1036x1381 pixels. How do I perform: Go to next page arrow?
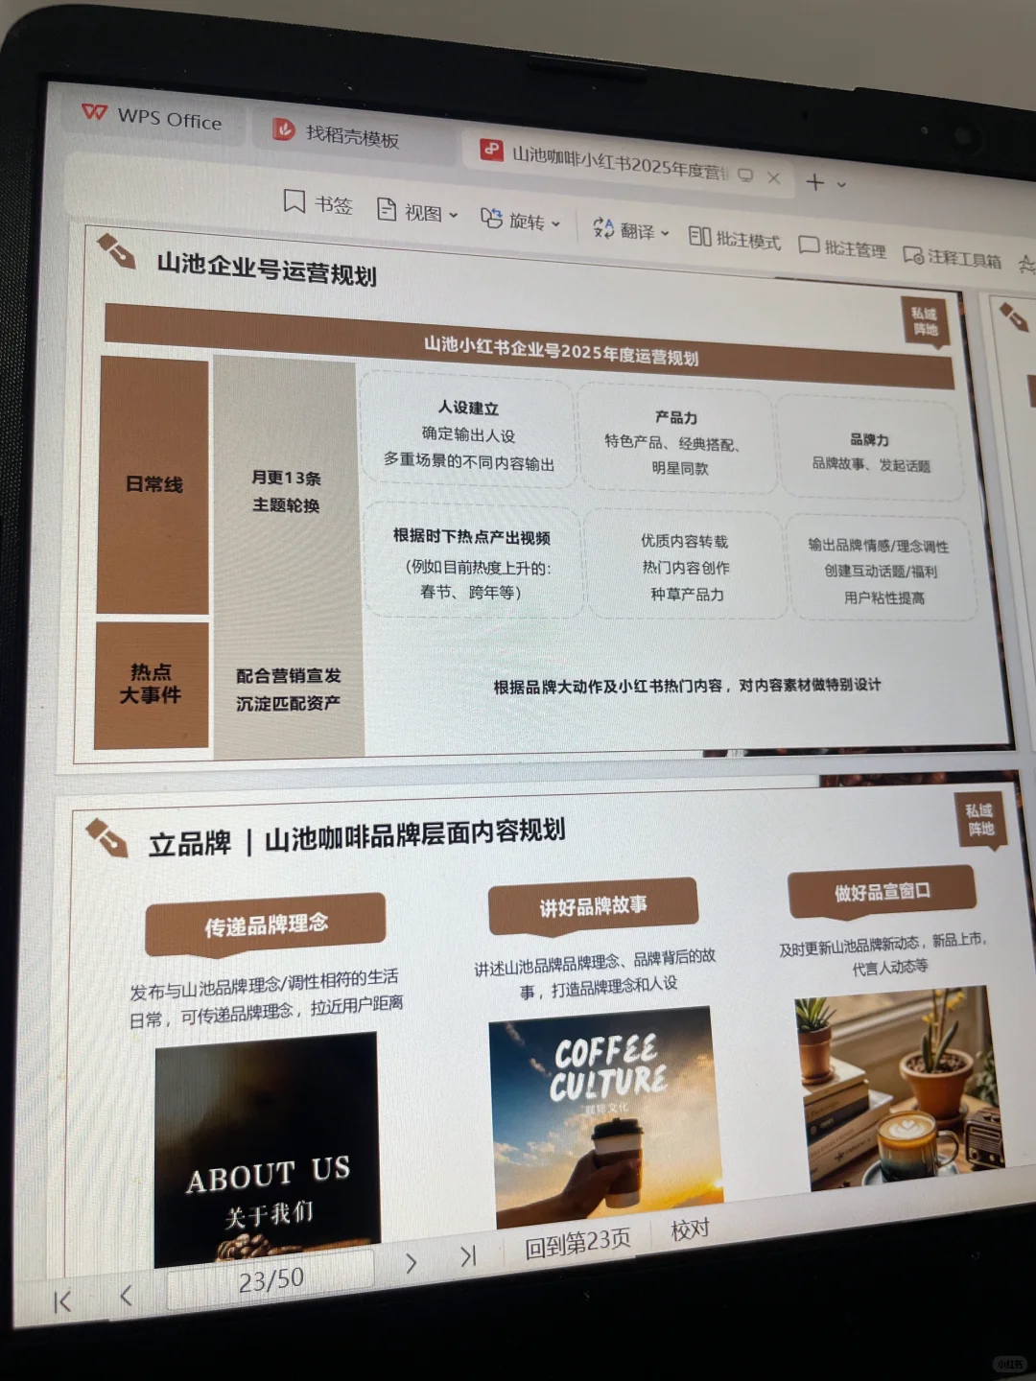coord(411,1263)
